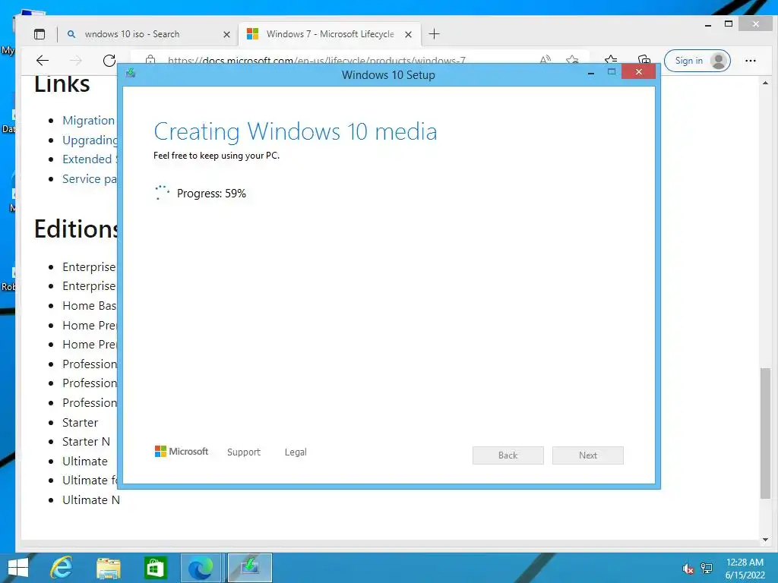Open Edge Settings and more menu
The width and height of the screenshot is (778, 583).
coord(750,61)
